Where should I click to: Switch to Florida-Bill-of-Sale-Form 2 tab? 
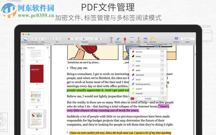click(x=35, y=44)
